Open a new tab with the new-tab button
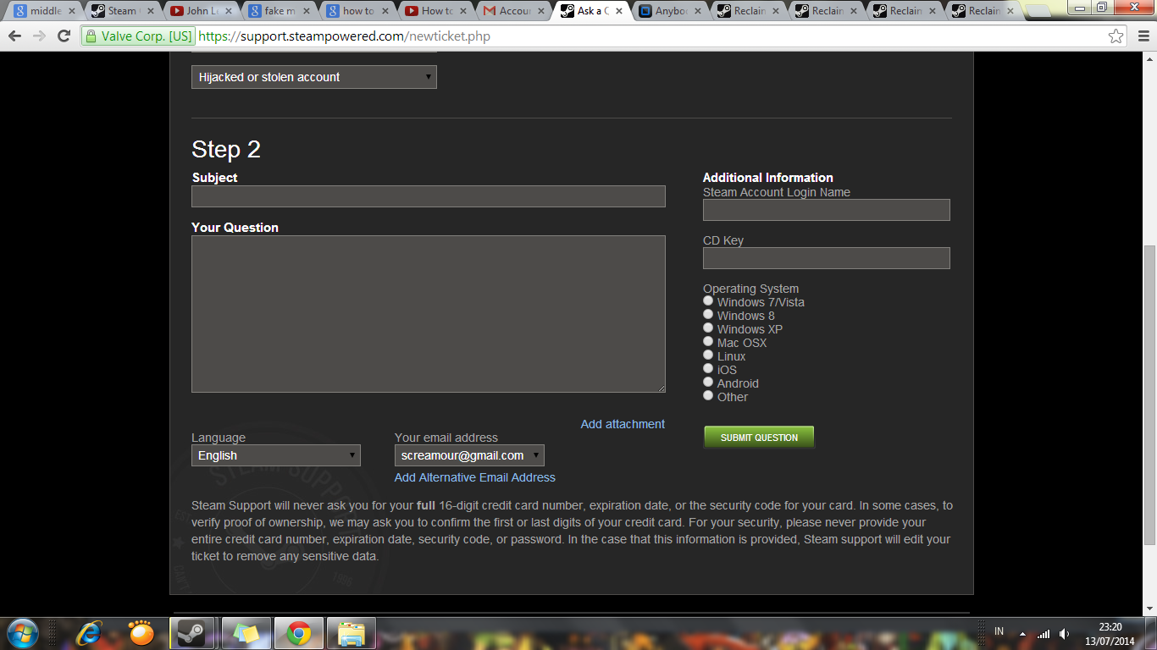Screen dimensions: 1157x650 1038,12
